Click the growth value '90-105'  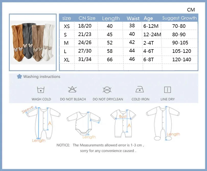[180, 43]
